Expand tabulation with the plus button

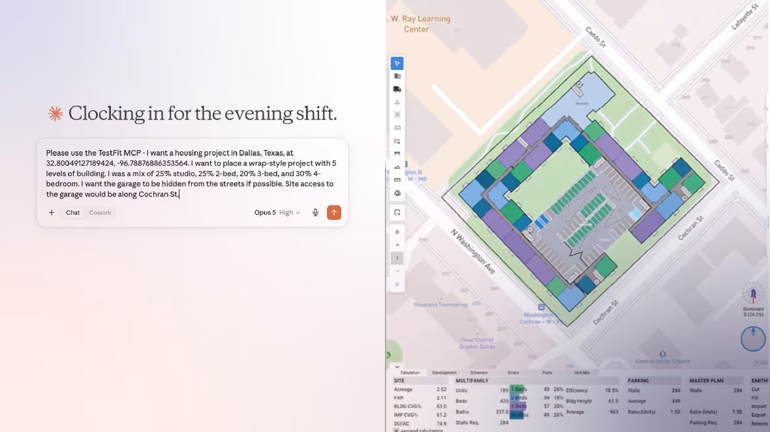(x=396, y=431)
